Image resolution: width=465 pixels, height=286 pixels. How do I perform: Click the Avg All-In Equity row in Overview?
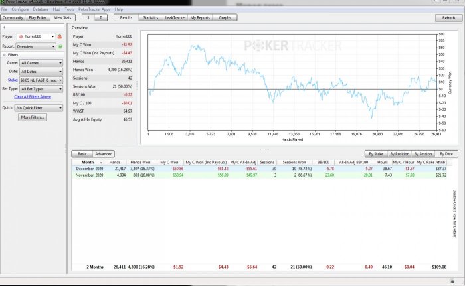102,119
